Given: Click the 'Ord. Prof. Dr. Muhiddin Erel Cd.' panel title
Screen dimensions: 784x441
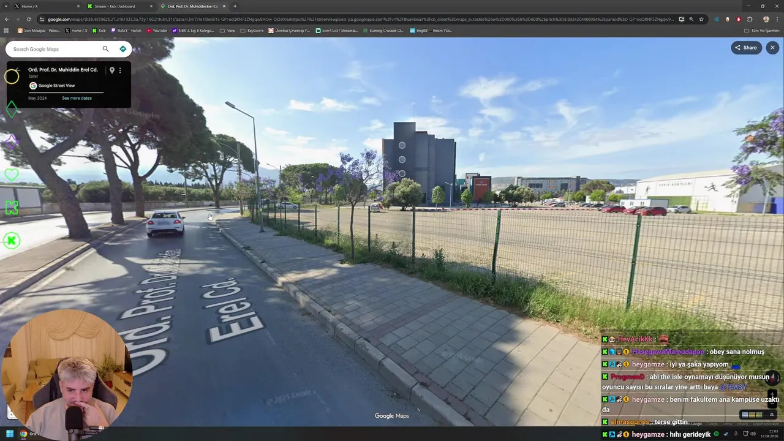Looking at the screenshot, I should (63, 70).
